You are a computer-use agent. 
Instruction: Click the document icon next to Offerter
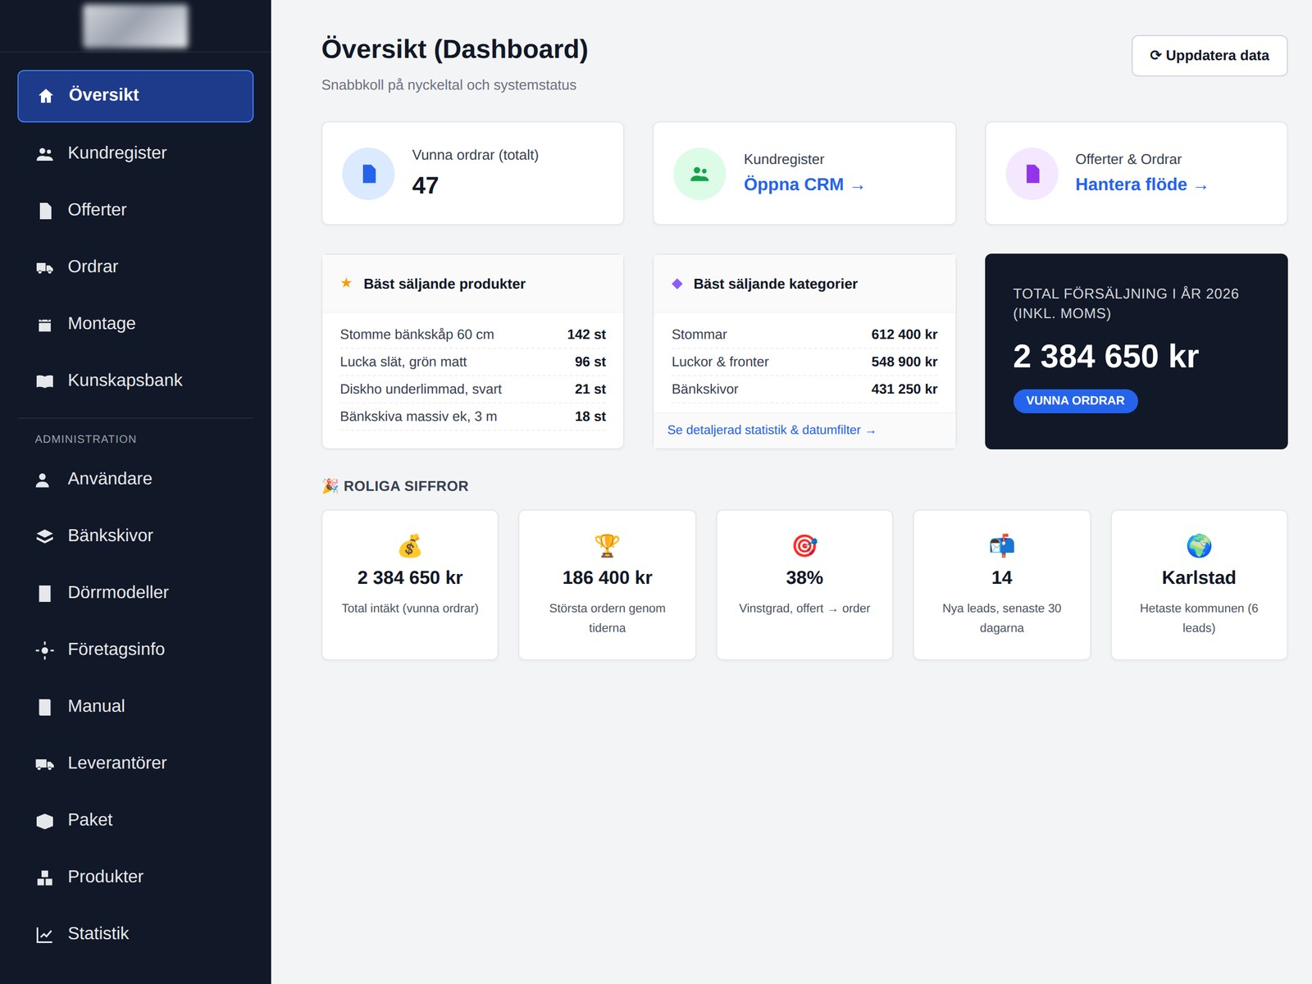45,211
